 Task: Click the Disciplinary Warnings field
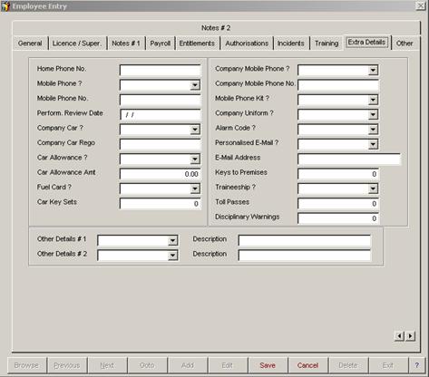[338, 218]
